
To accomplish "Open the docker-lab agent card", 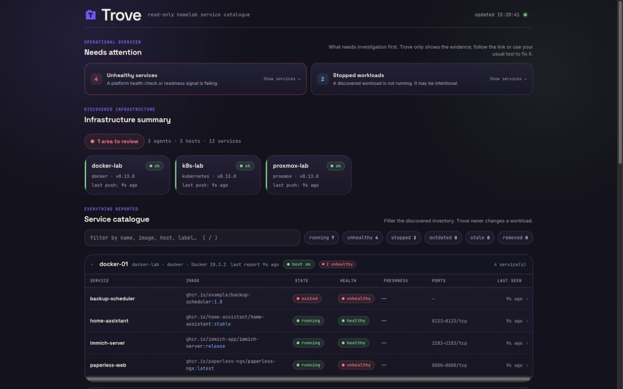I will pos(127,175).
